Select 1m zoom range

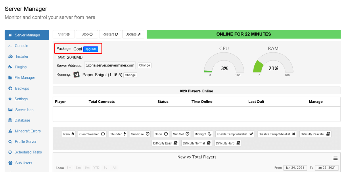(69, 168)
